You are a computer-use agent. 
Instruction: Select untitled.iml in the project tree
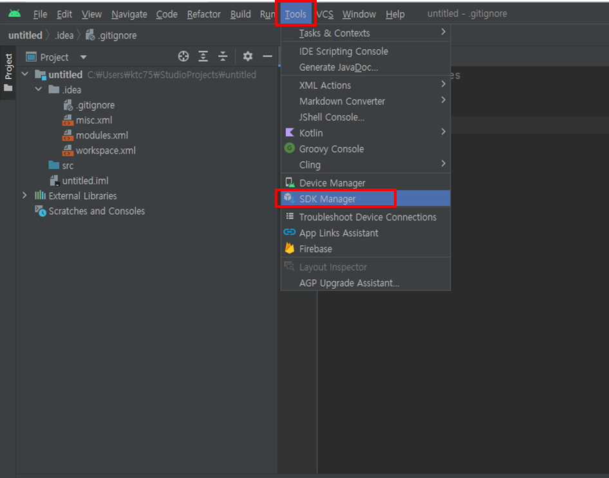(84, 180)
